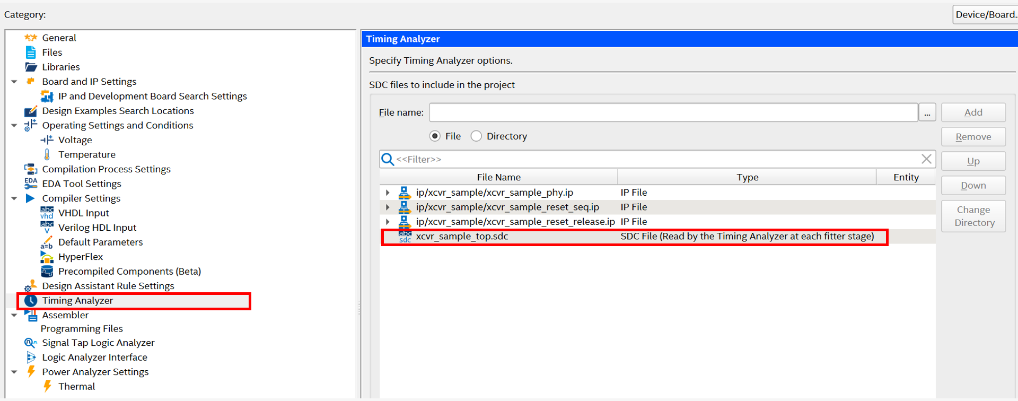Click the EDA Tool Settings icon
The image size is (1018, 401).
(x=31, y=184)
